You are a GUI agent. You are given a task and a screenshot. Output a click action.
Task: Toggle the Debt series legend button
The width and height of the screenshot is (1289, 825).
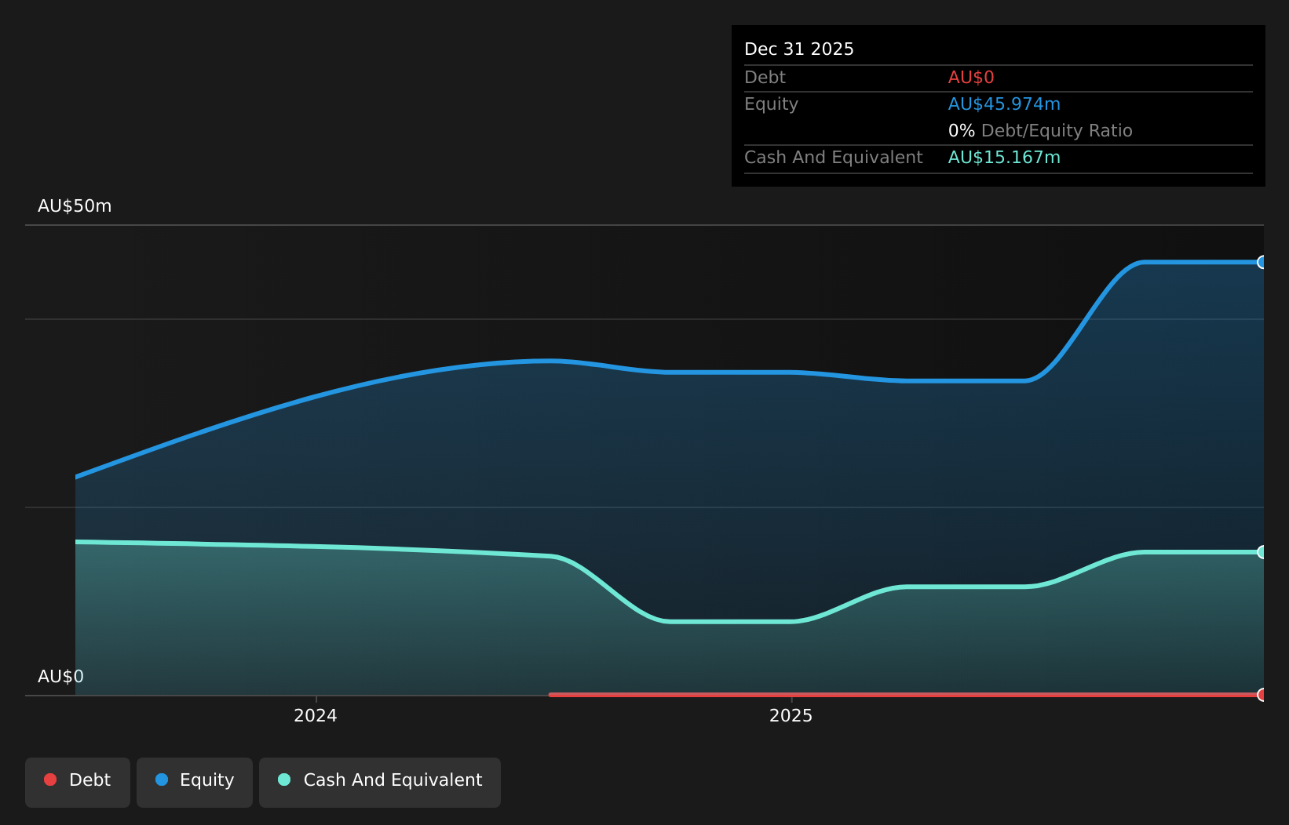click(78, 782)
